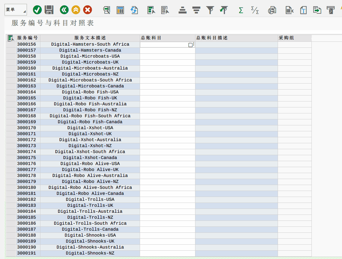Click 'Digital-Trolls-UK' cell
Screen dimensions: 342x259
click(x=90, y=206)
